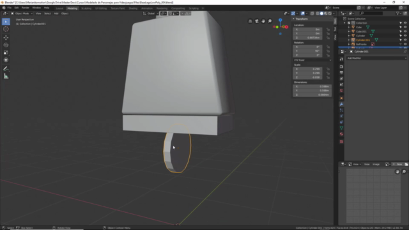Toggle selectability arrow for Cube

401,27
